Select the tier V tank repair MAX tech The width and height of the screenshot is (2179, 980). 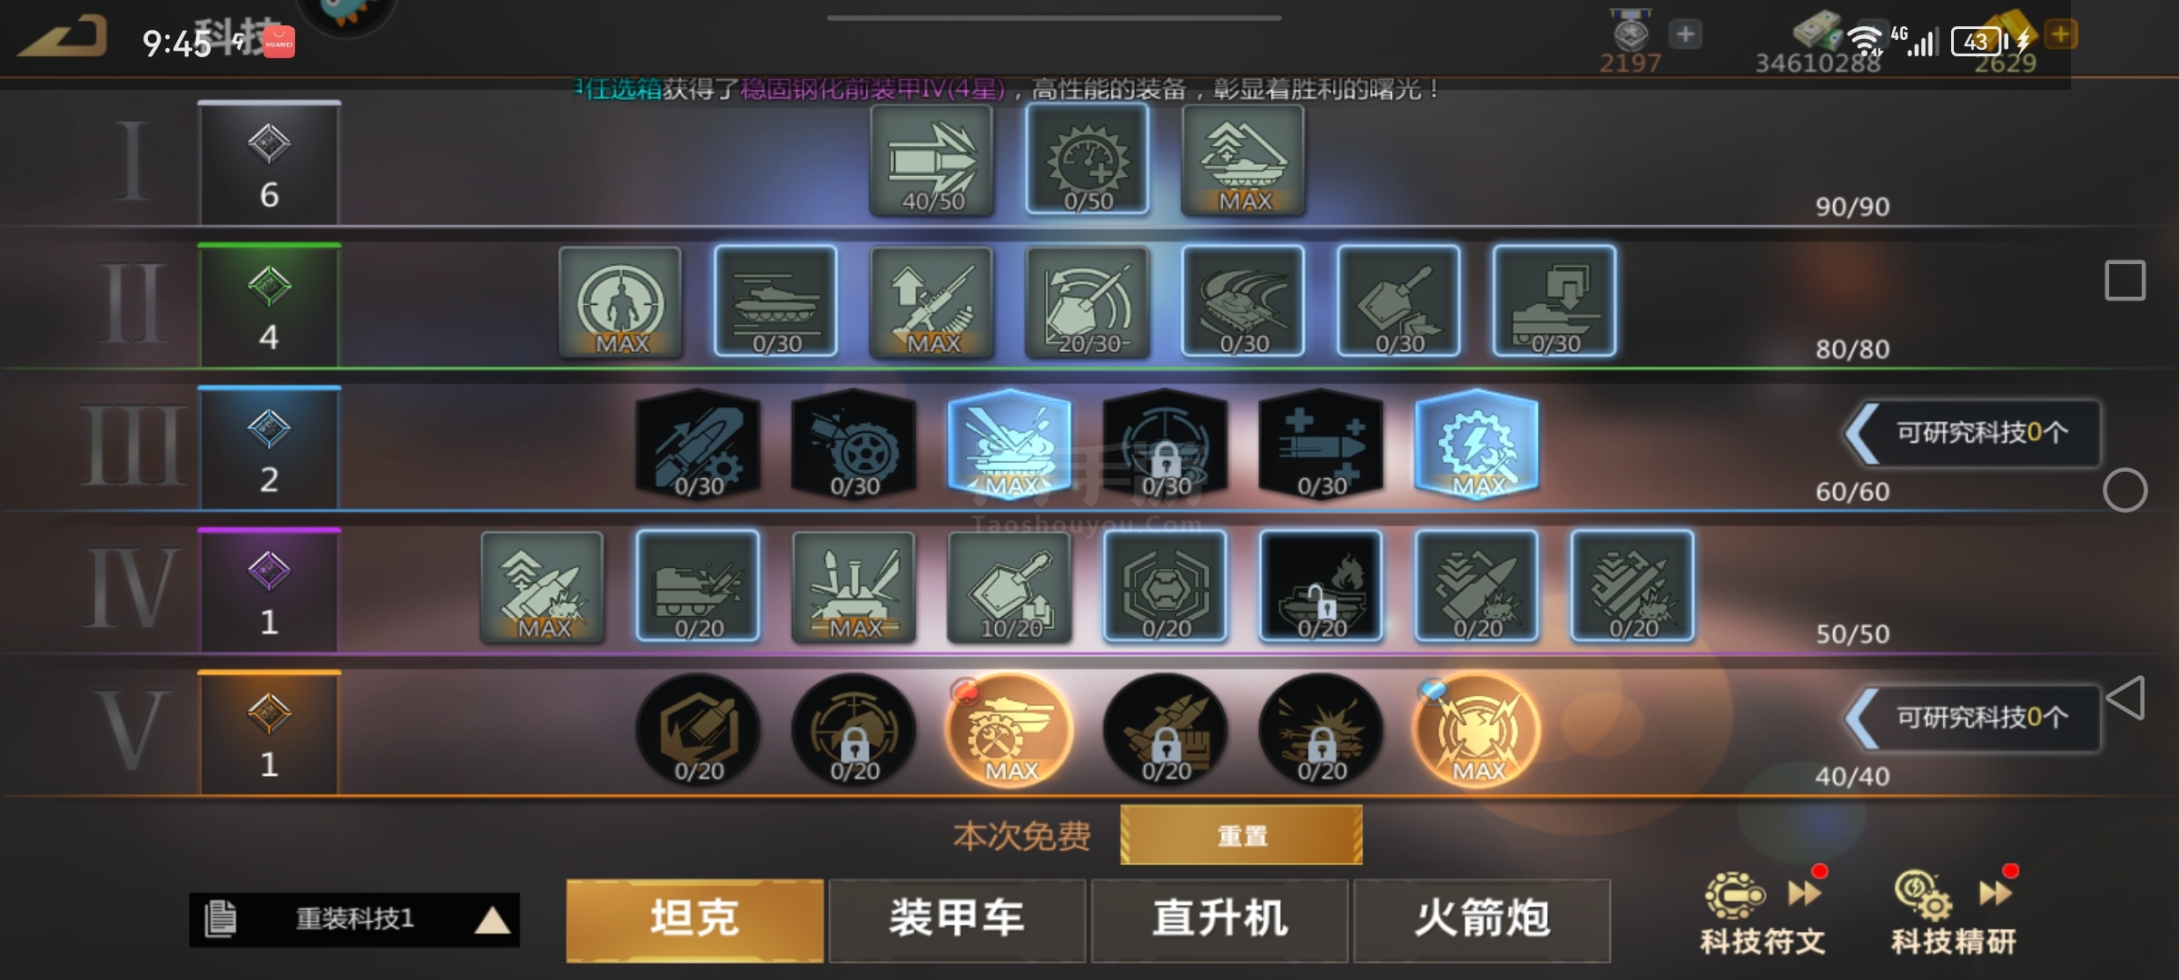[1010, 730]
